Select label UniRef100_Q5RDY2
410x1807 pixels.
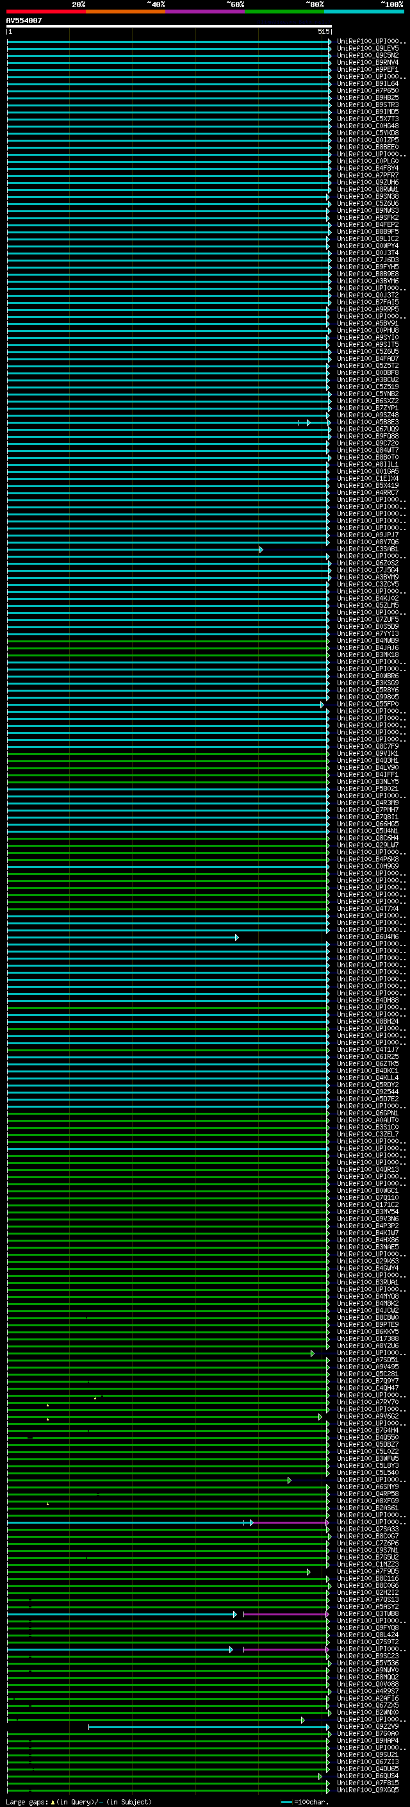[x=367, y=1085]
